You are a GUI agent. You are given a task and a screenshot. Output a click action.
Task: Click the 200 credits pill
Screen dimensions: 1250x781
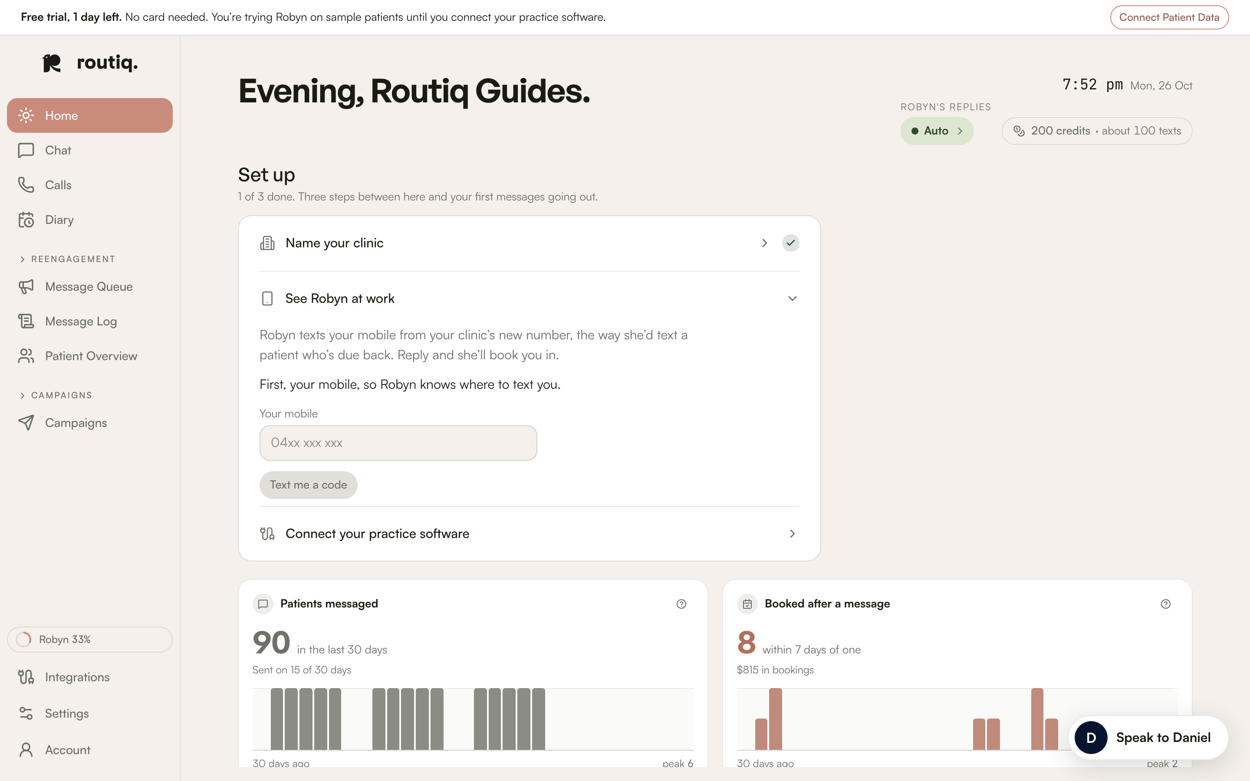(1097, 131)
